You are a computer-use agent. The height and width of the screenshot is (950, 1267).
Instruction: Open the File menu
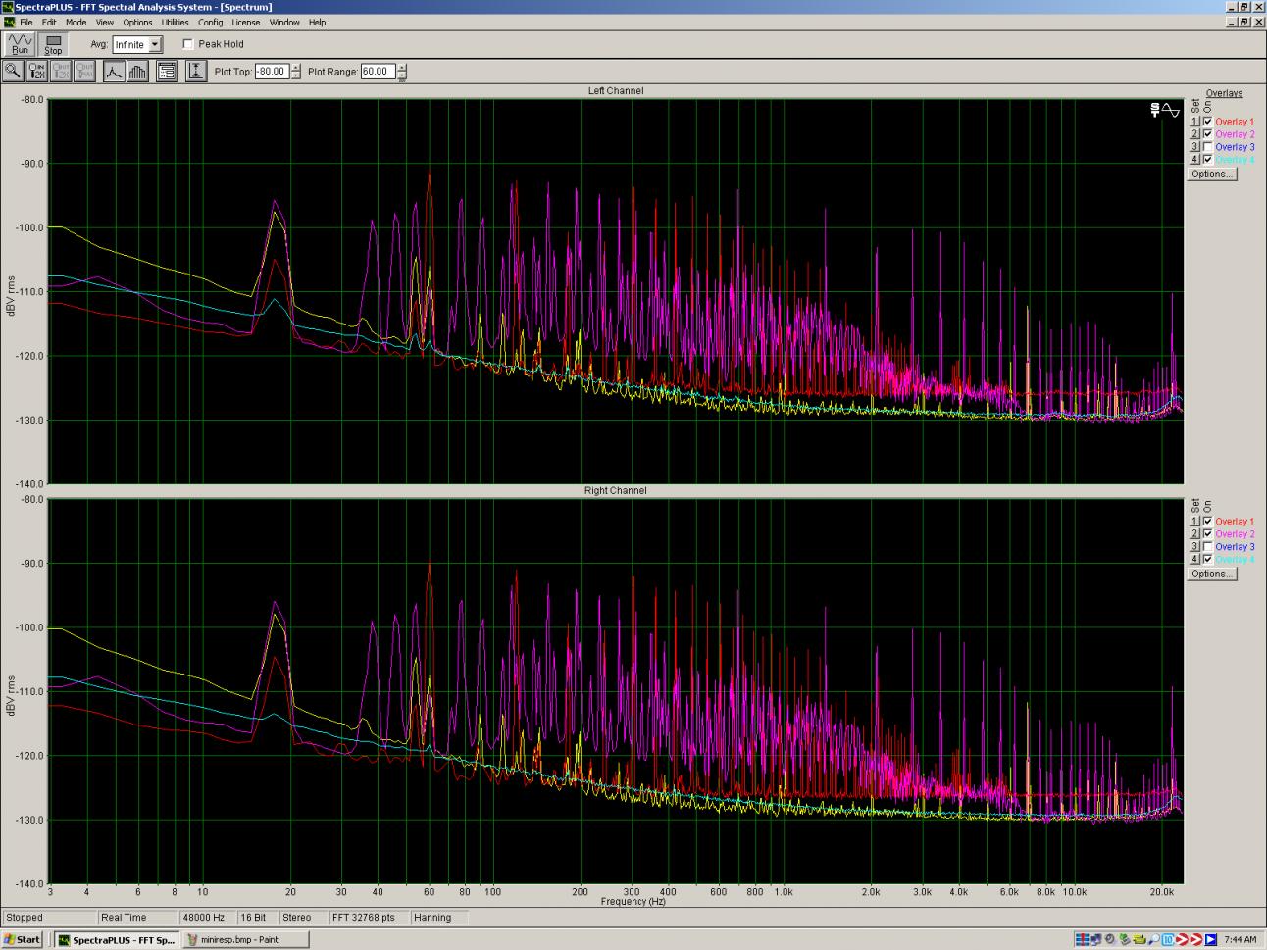pyautogui.click(x=25, y=22)
